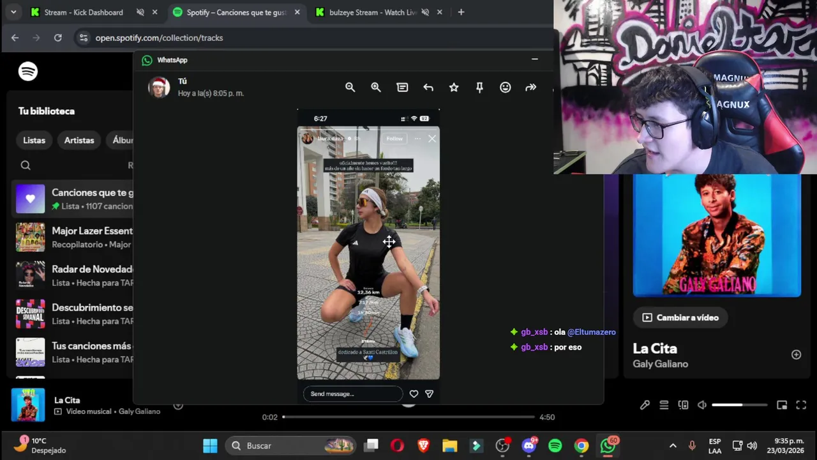This screenshot has height=460, width=817.
Task: Go back in the browser
Action: point(15,38)
